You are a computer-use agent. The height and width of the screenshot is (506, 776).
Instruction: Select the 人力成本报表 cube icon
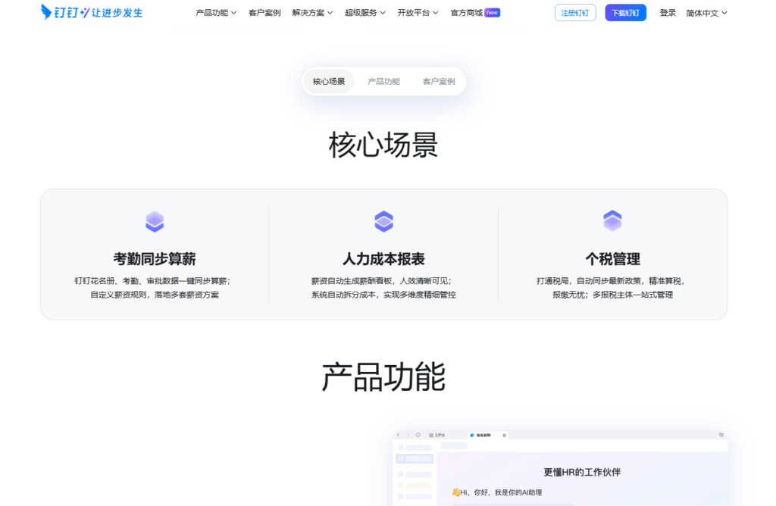pyautogui.click(x=383, y=221)
